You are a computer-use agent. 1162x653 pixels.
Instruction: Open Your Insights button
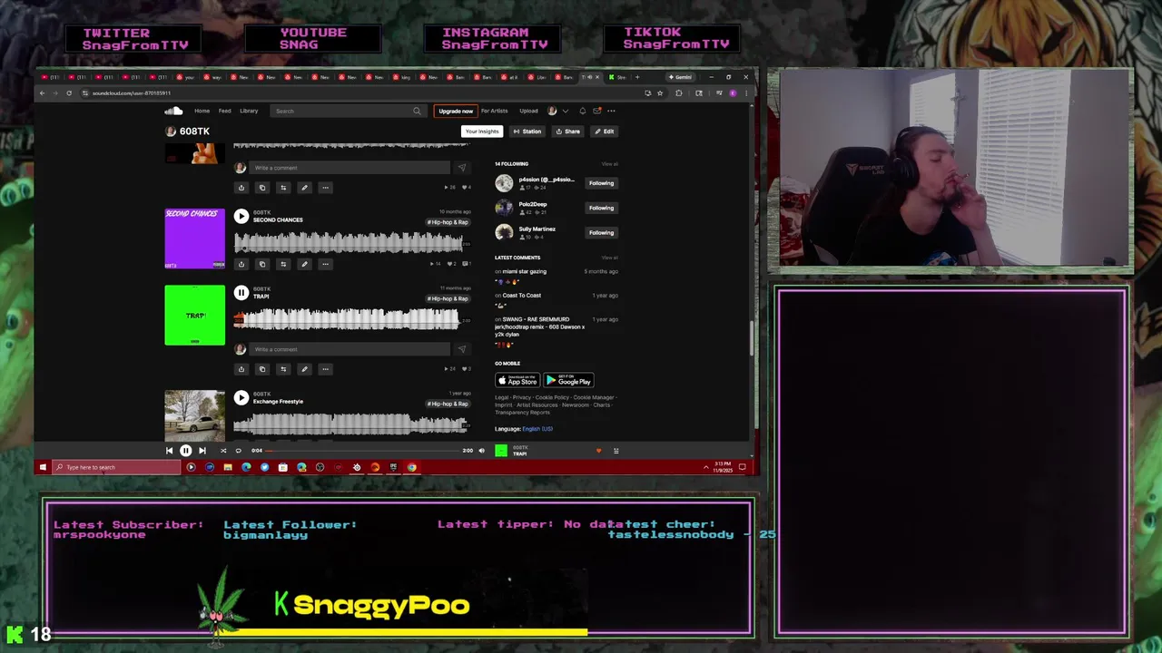[x=482, y=132]
